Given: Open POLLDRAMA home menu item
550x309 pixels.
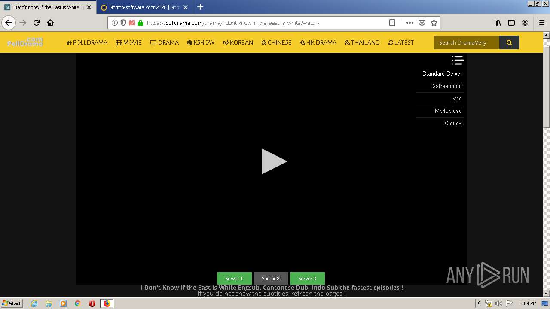Looking at the screenshot, I should tap(87, 42).
